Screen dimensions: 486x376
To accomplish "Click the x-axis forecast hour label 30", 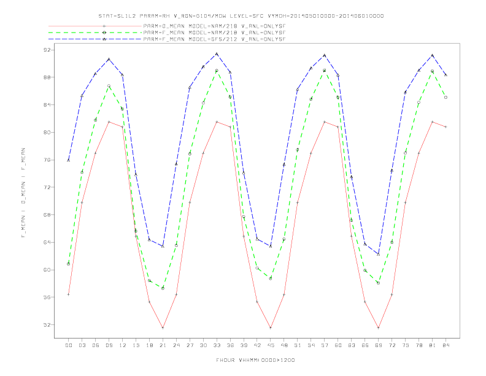I will coord(203,345).
